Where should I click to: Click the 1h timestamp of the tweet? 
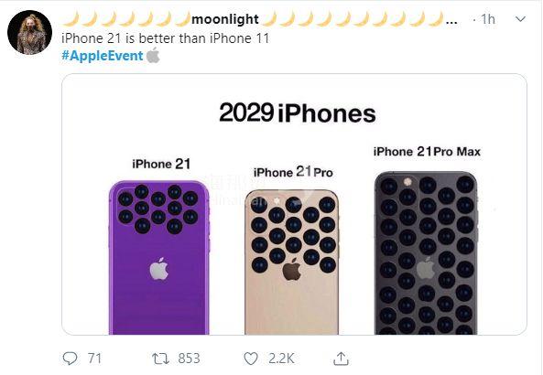[x=488, y=19]
